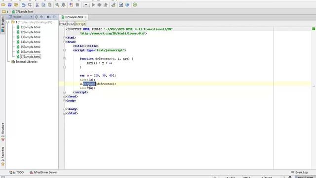This screenshot has width=316, height=178.
Task: Run the program with the play icon
Action: point(93,4)
